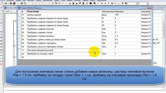Click the Формула column header

tap(128, 11)
